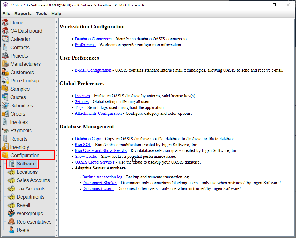
Task: Open the O4 Dashboard icon
Action: tap(5, 31)
